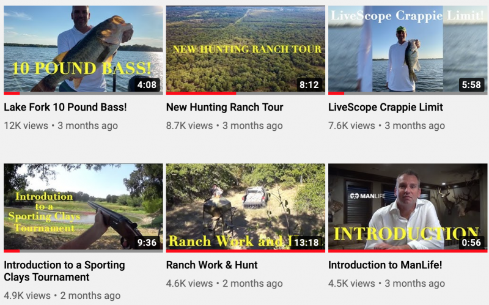
Task: Open the New Hunting Ranch Tour thumbnail
Action: pos(246,50)
